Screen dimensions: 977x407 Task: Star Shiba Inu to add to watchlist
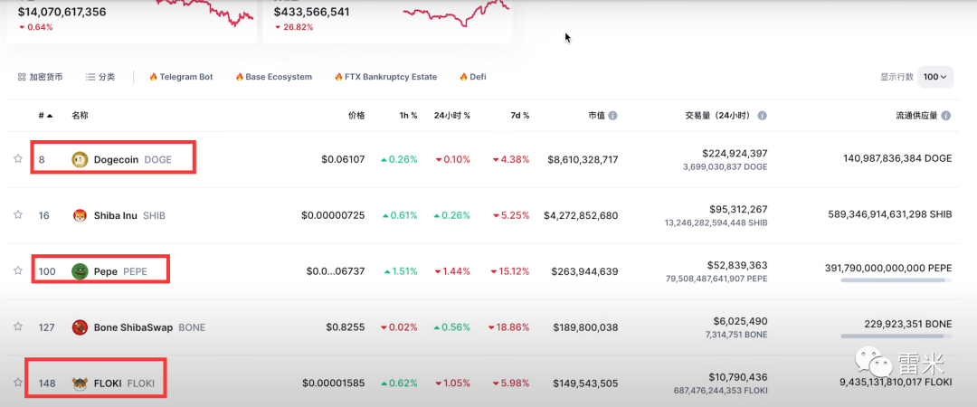coord(18,215)
